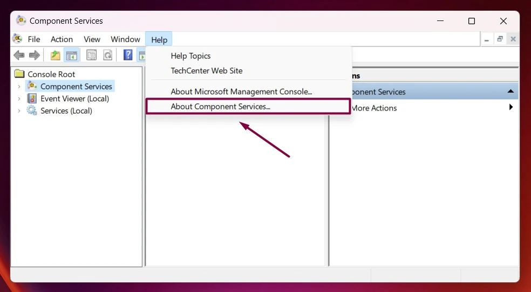Close the Component Services window

click(x=503, y=21)
